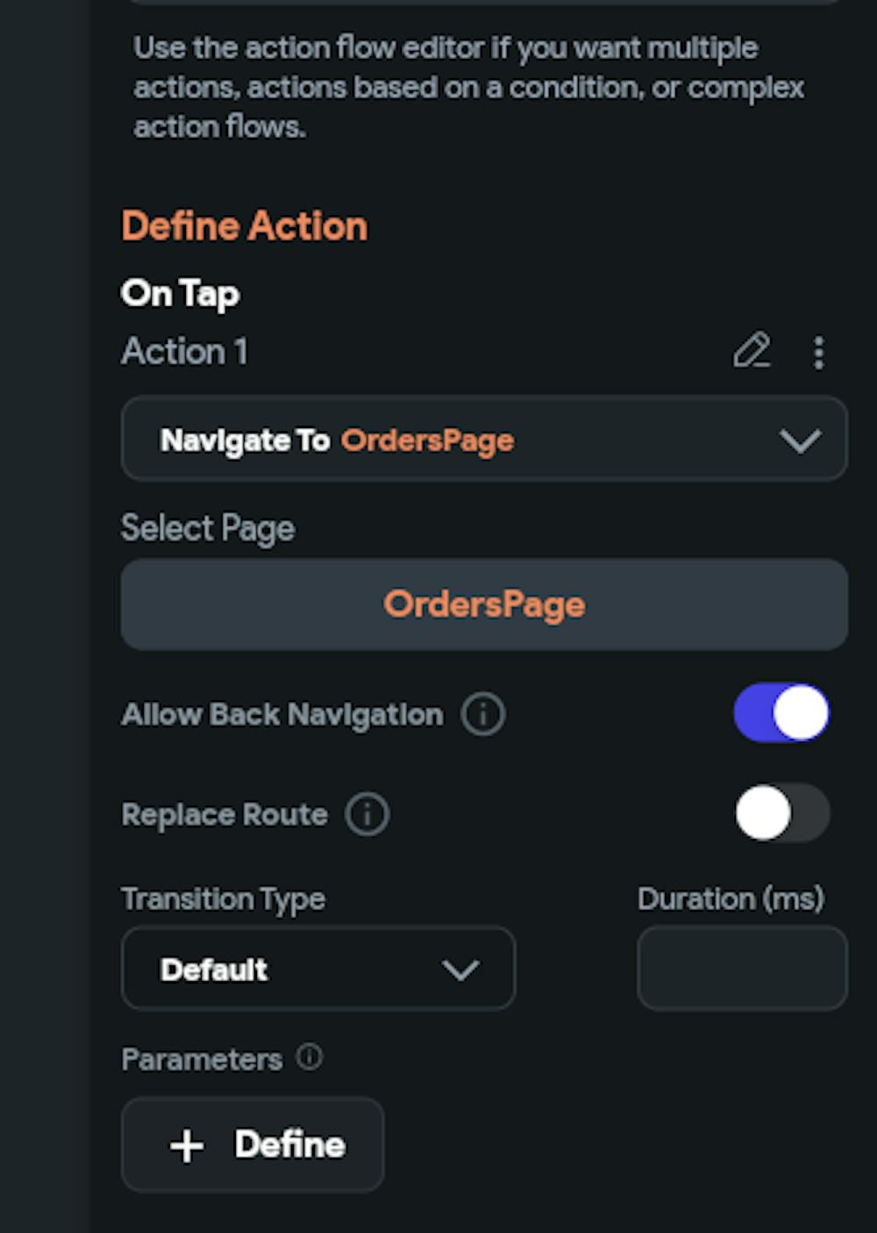This screenshot has height=1233, width=877.
Task: Click the info icon beside Parameters
Action: pyautogui.click(x=310, y=1057)
